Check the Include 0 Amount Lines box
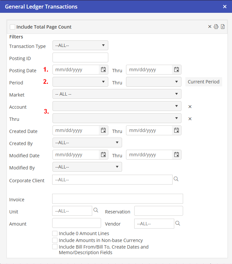232x264 pixels. coord(55,233)
